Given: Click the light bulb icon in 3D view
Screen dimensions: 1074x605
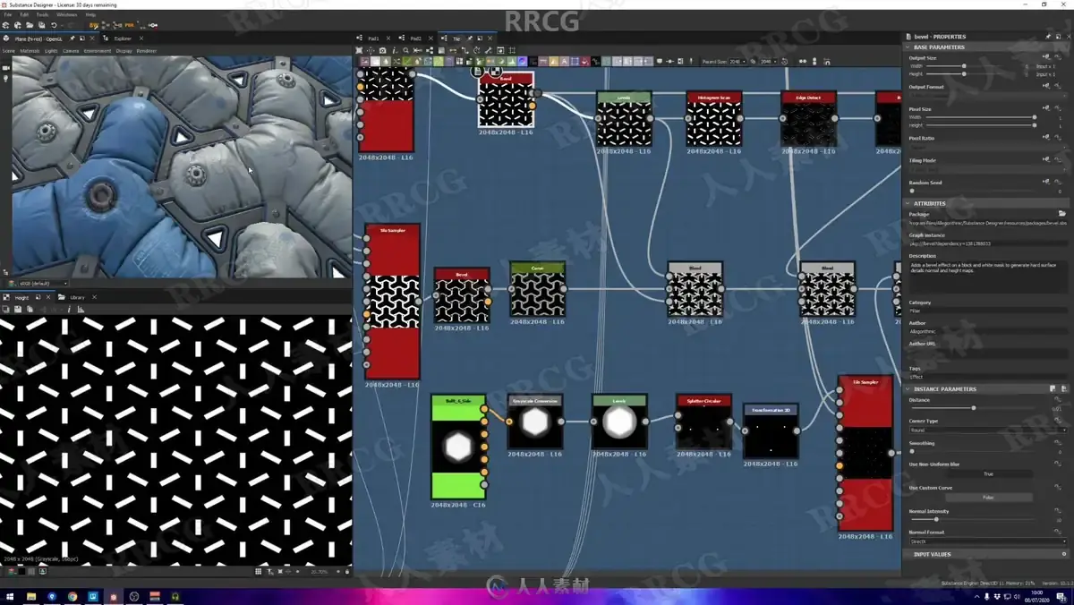Looking at the screenshot, I should 5,79.
